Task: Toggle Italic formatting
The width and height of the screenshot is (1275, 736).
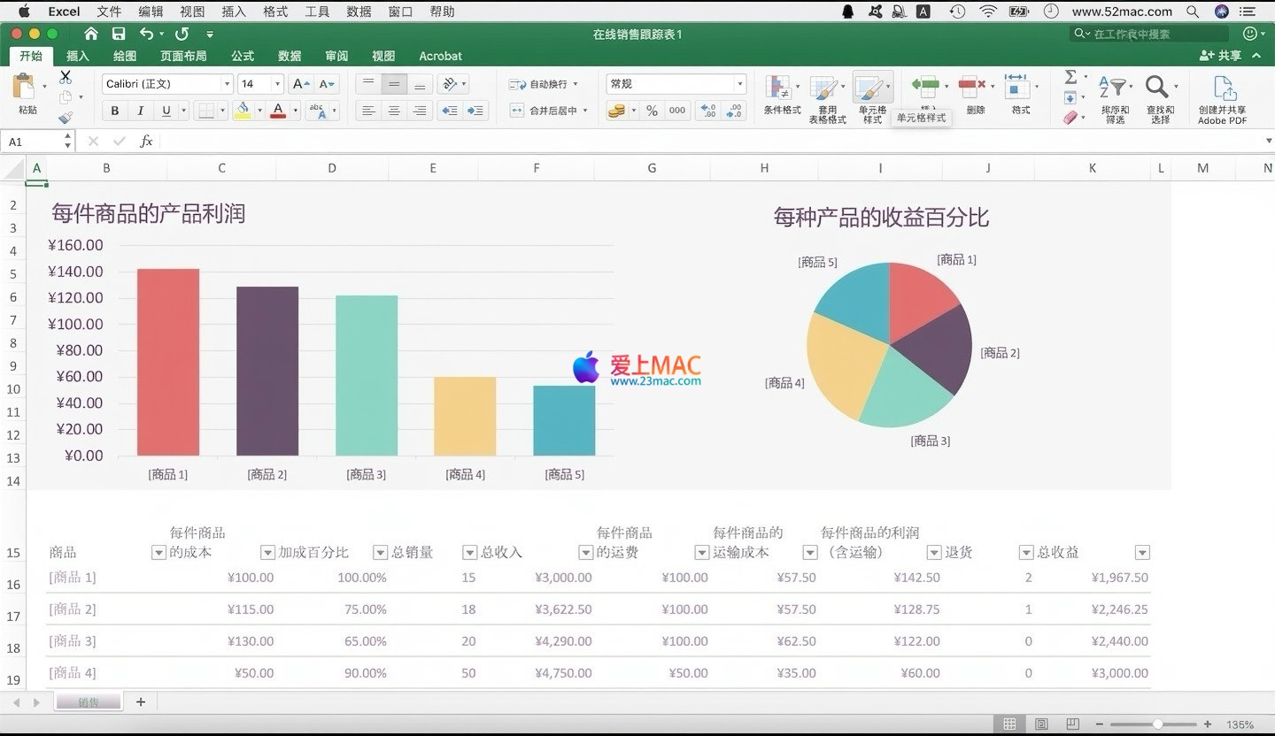Action: click(140, 111)
